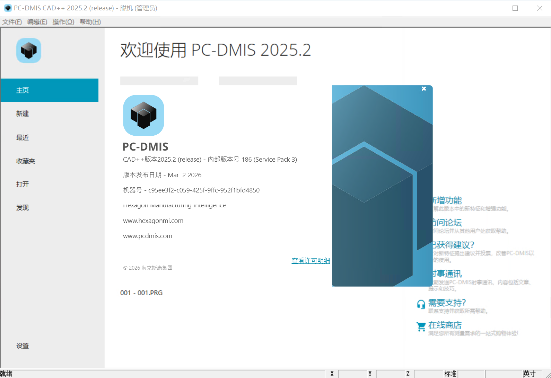Open the 操作(O) menu

coord(63,22)
